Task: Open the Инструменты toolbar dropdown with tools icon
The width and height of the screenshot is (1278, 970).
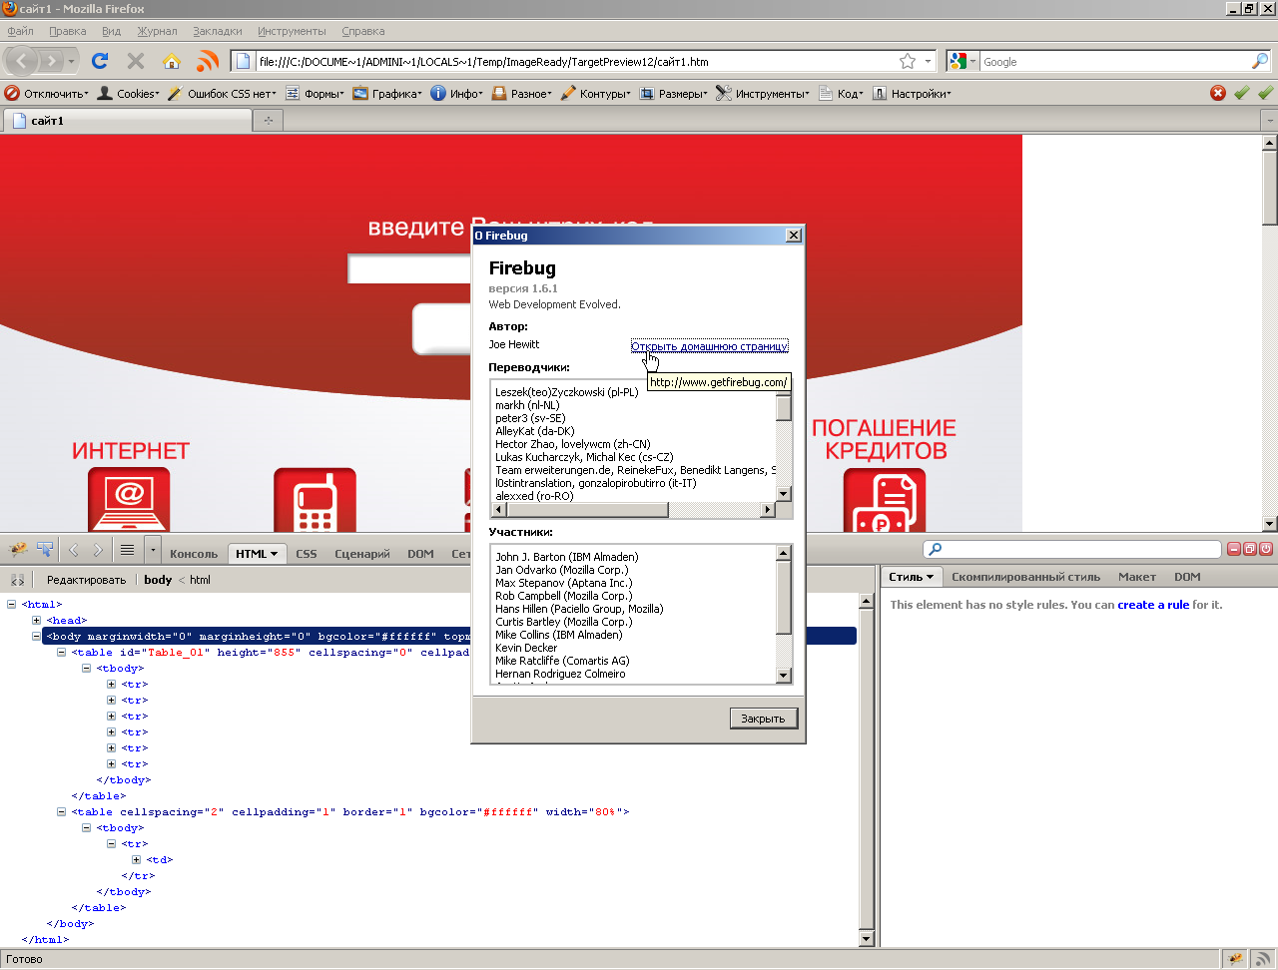Action: (763, 94)
